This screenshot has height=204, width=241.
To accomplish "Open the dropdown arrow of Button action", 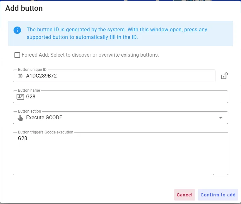I will pyautogui.click(x=220, y=118).
